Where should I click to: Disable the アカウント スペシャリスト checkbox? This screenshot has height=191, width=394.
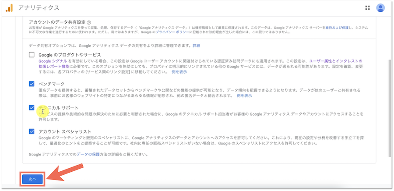32,131
